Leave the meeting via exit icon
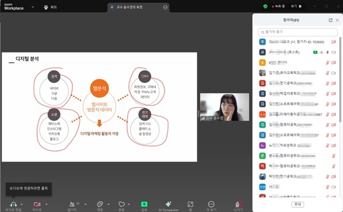 (238, 204)
